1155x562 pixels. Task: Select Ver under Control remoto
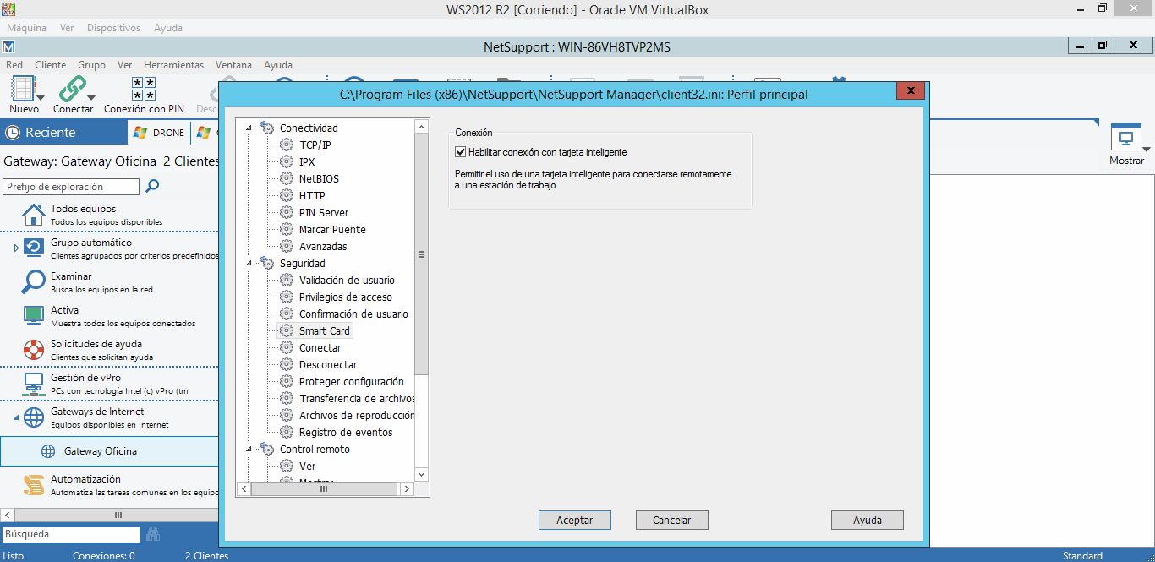coord(307,467)
